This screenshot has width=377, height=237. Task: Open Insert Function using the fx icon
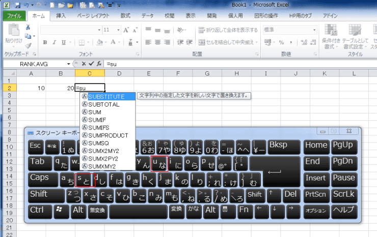click(x=99, y=64)
